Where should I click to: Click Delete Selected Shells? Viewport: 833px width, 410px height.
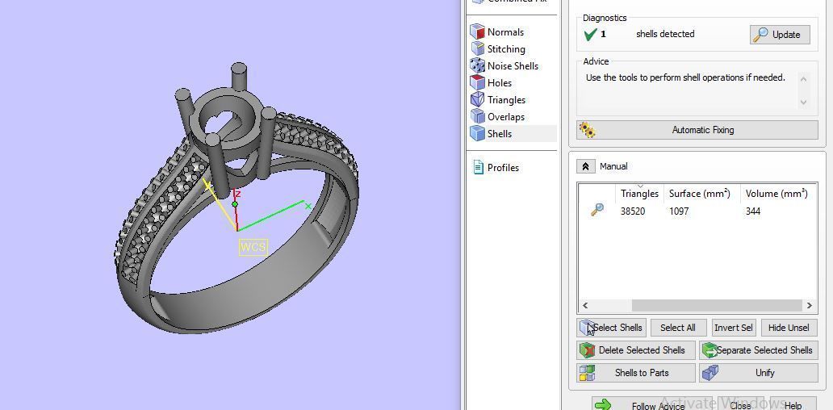click(635, 350)
